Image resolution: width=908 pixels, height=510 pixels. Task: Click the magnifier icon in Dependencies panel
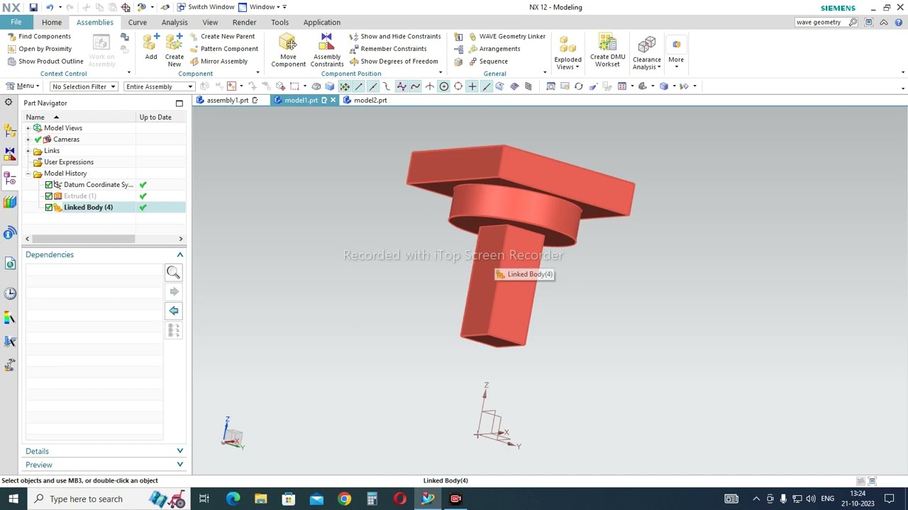[173, 273]
